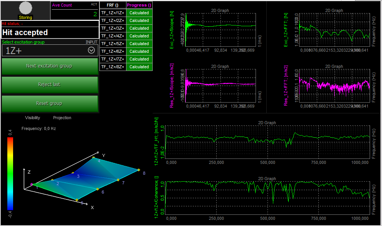This screenshot has width=382, height=226.
Task: Open the Projection menu of 3D view
Action: click(62, 118)
